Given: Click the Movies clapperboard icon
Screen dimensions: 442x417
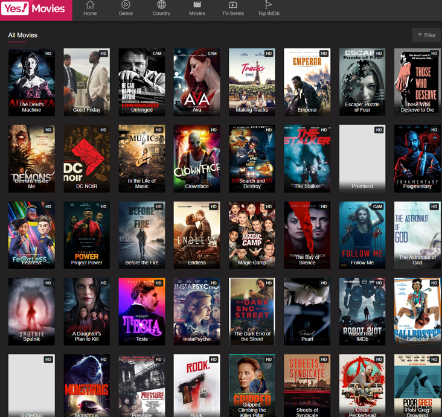Looking at the screenshot, I should (197, 4).
